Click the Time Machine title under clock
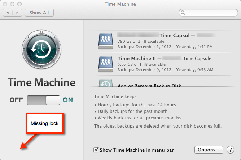This screenshot has height=160, width=241. (x=41, y=82)
